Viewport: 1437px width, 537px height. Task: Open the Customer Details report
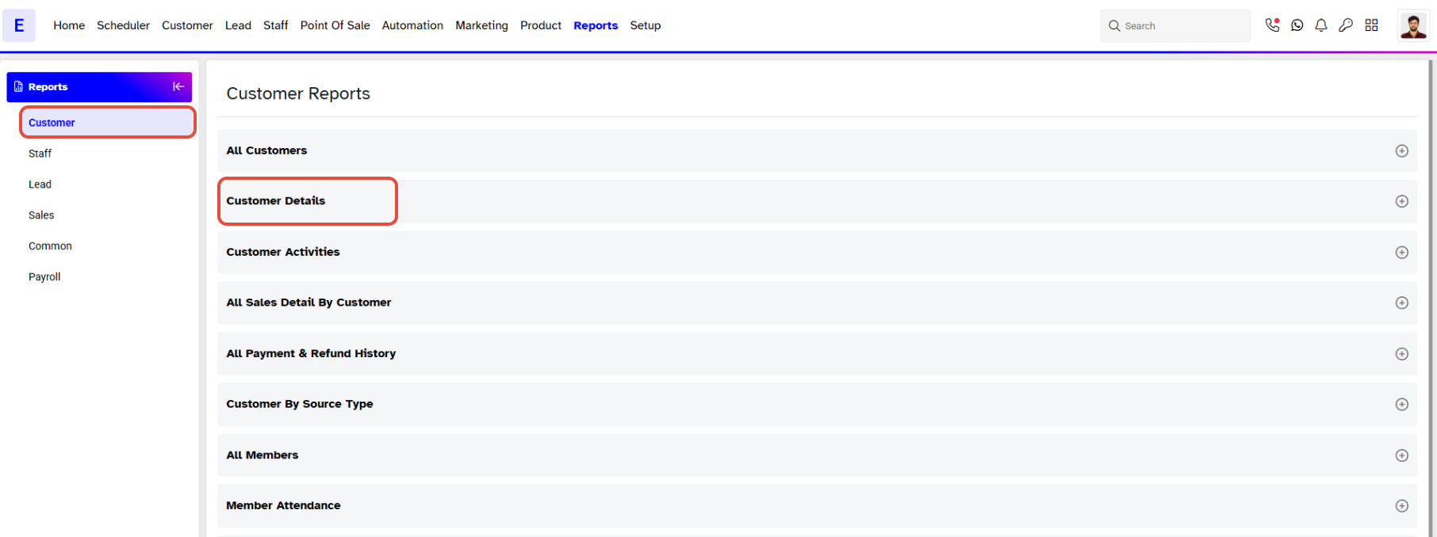[817, 201]
